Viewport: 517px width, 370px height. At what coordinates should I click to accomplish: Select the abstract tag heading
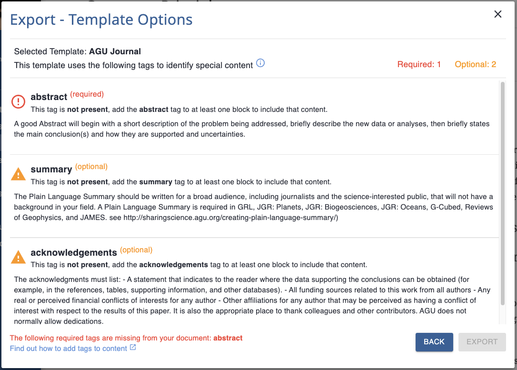point(49,97)
